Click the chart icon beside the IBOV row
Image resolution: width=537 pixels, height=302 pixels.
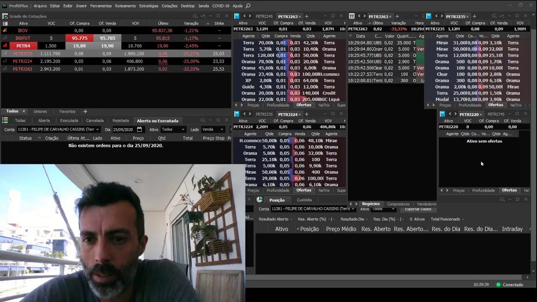pos(5,31)
